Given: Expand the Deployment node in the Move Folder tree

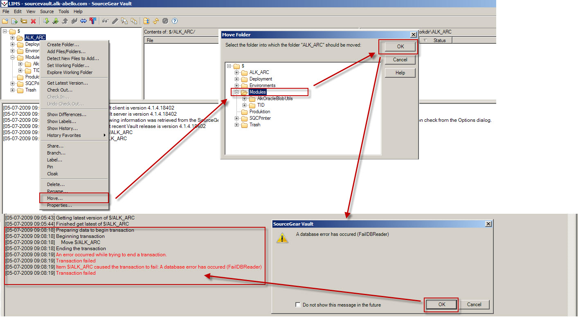Looking at the screenshot, I should pos(237,79).
